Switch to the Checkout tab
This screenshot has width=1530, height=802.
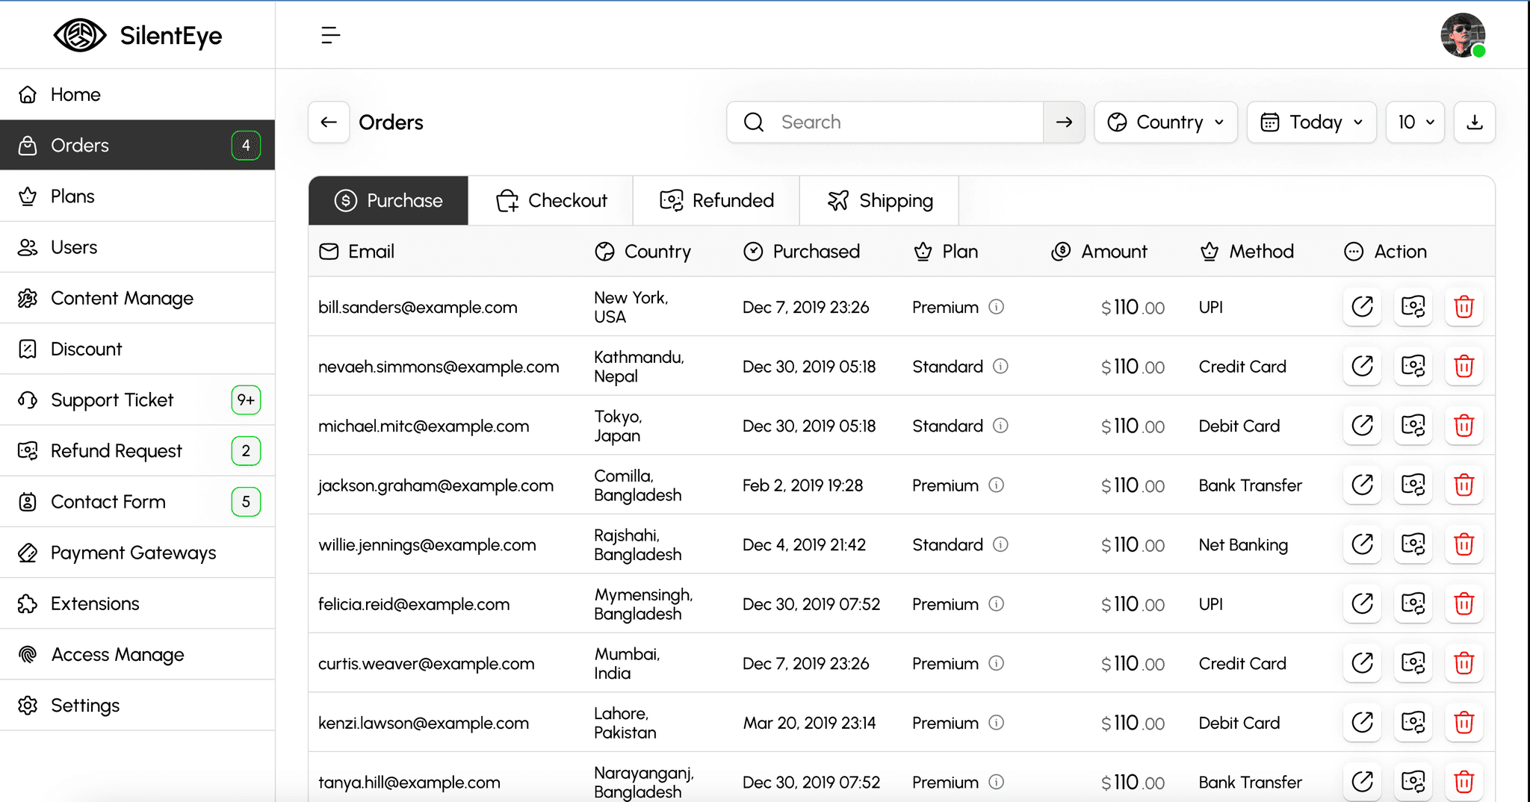coord(551,200)
